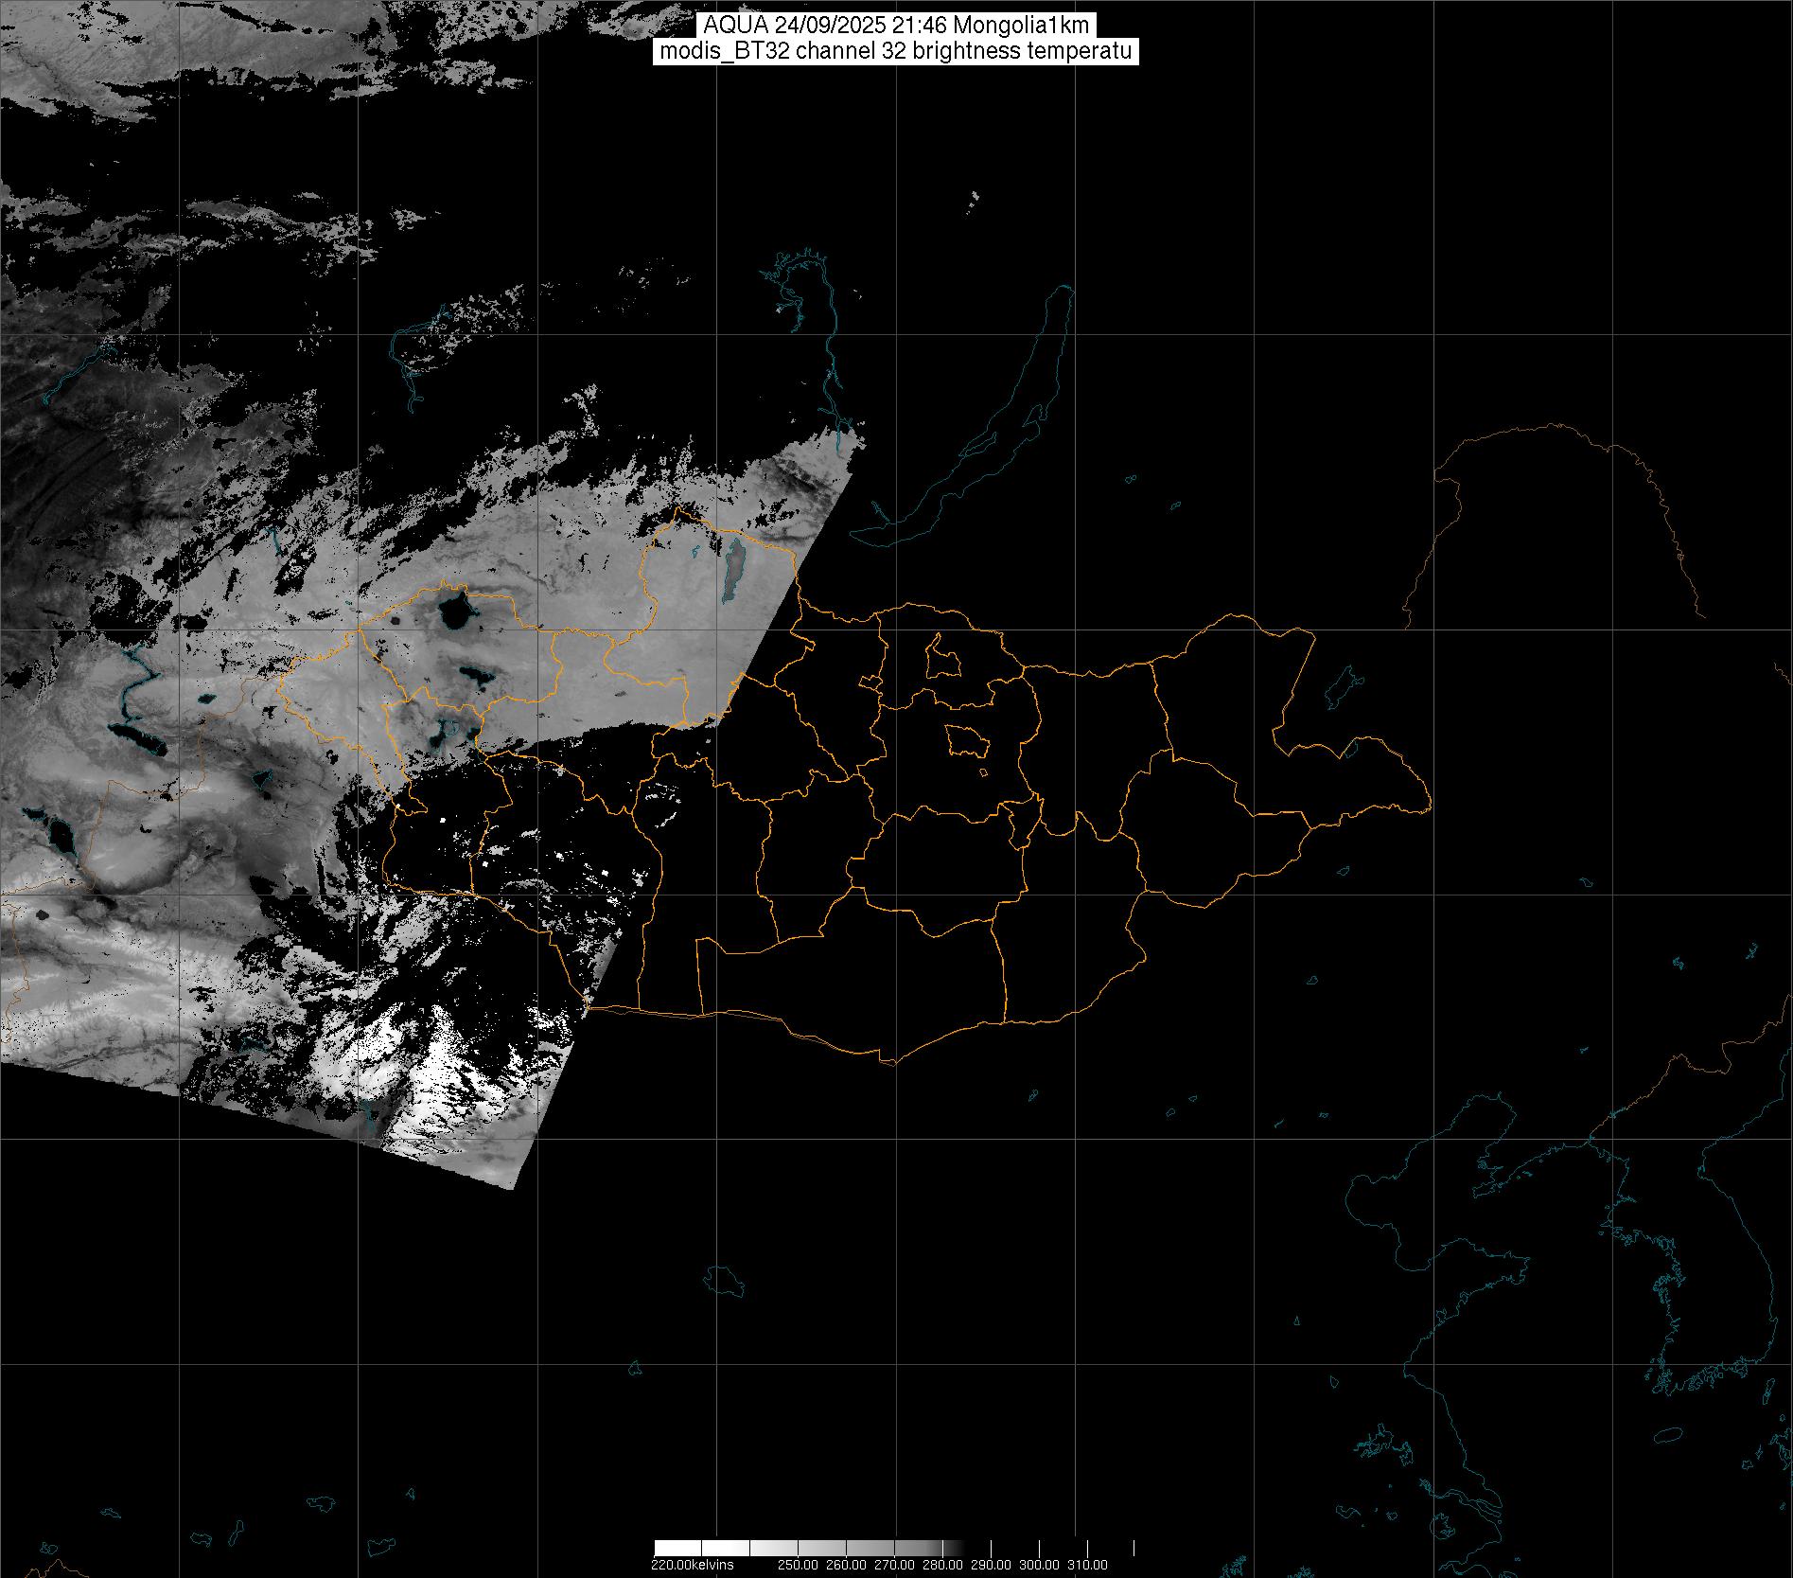Click the 290.00 colorbar tick label

click(x=991, y=1565)
